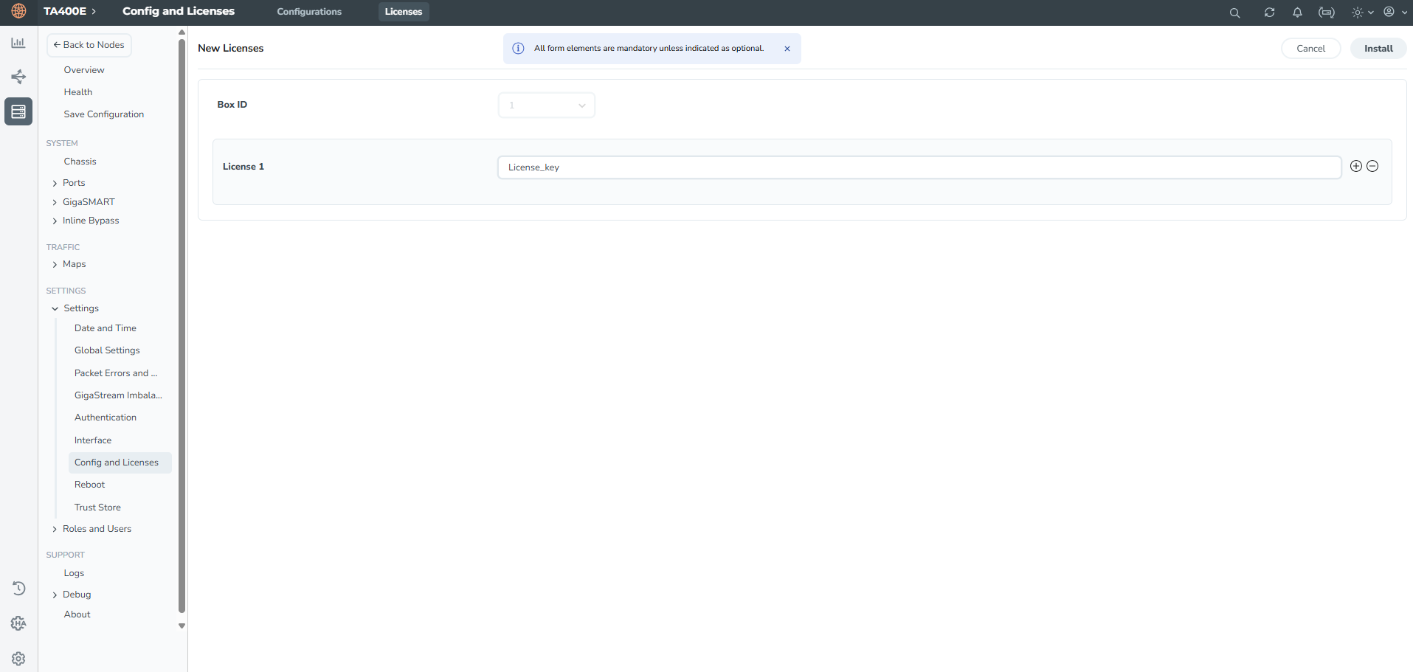Open the tag/API icon in top bar

[1327, 13]
